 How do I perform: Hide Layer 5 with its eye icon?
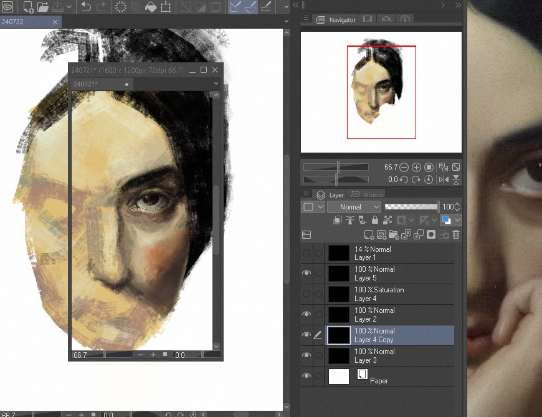pos(307,273)
